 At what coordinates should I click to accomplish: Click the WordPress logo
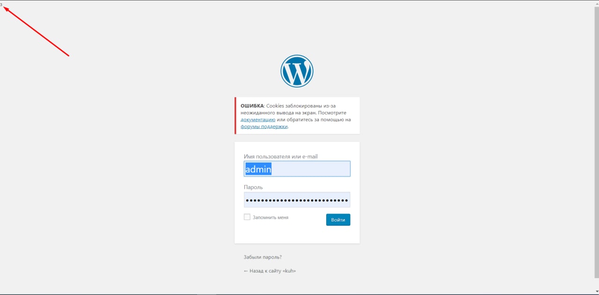pyautogui.click(x=297, y=71)
